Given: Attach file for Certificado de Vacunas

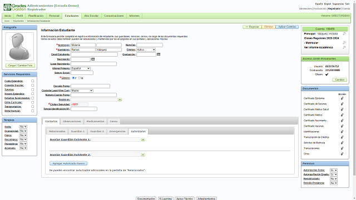Looking at the screenshot, I should (x=342, y=104).
